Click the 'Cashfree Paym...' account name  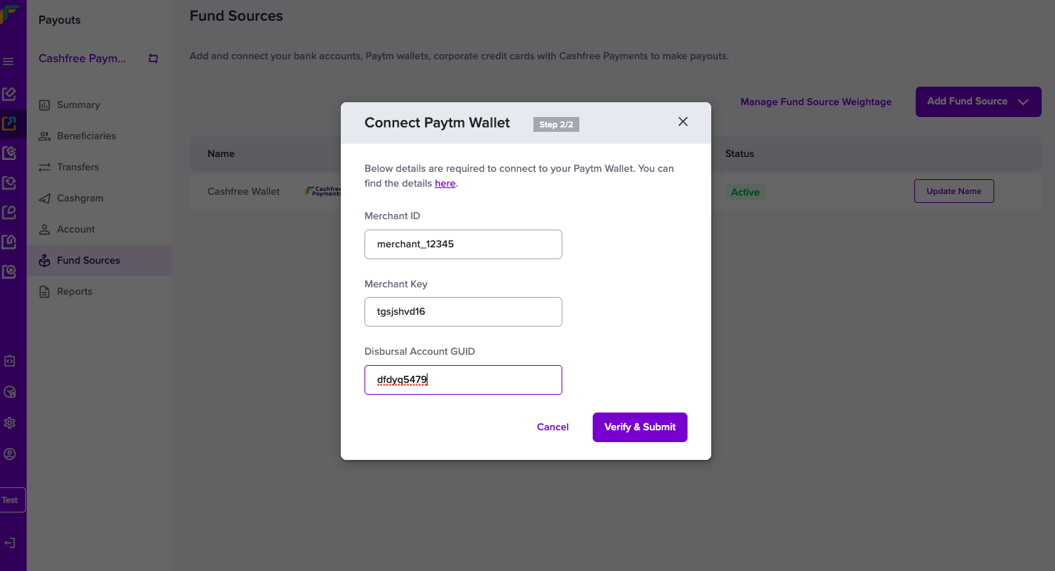tap(82, 59)
